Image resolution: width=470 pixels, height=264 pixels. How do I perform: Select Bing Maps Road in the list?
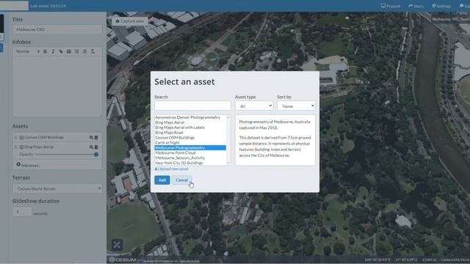(x=190, y=133)
